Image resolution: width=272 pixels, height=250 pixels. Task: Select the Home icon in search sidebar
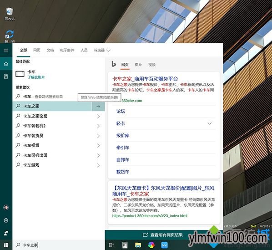pos(6,64)
